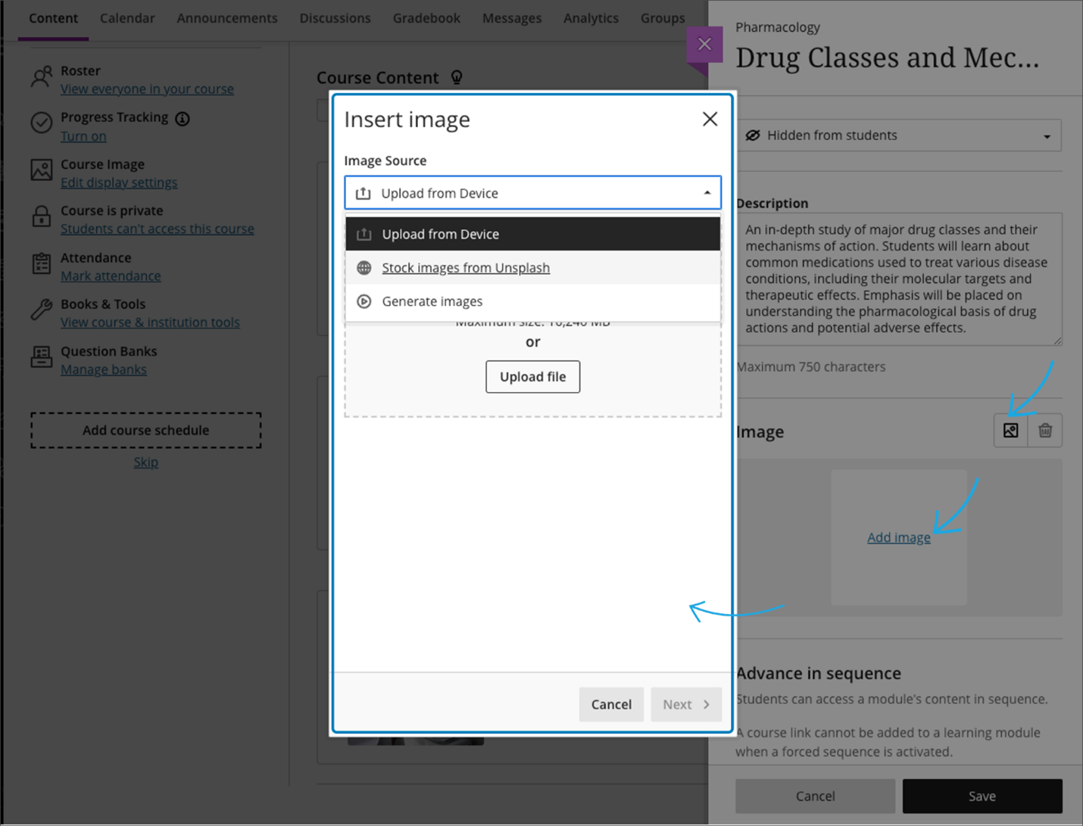1083x826 pixels.
Task: Collapse the Image Source dropdown
Action: [x=532, y=193]
